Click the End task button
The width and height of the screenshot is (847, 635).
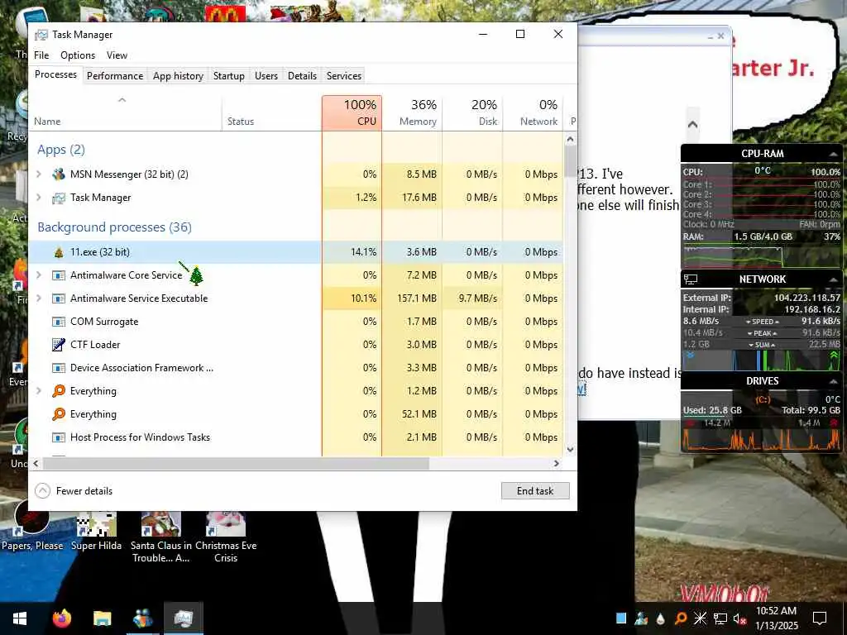click(535, 491)
